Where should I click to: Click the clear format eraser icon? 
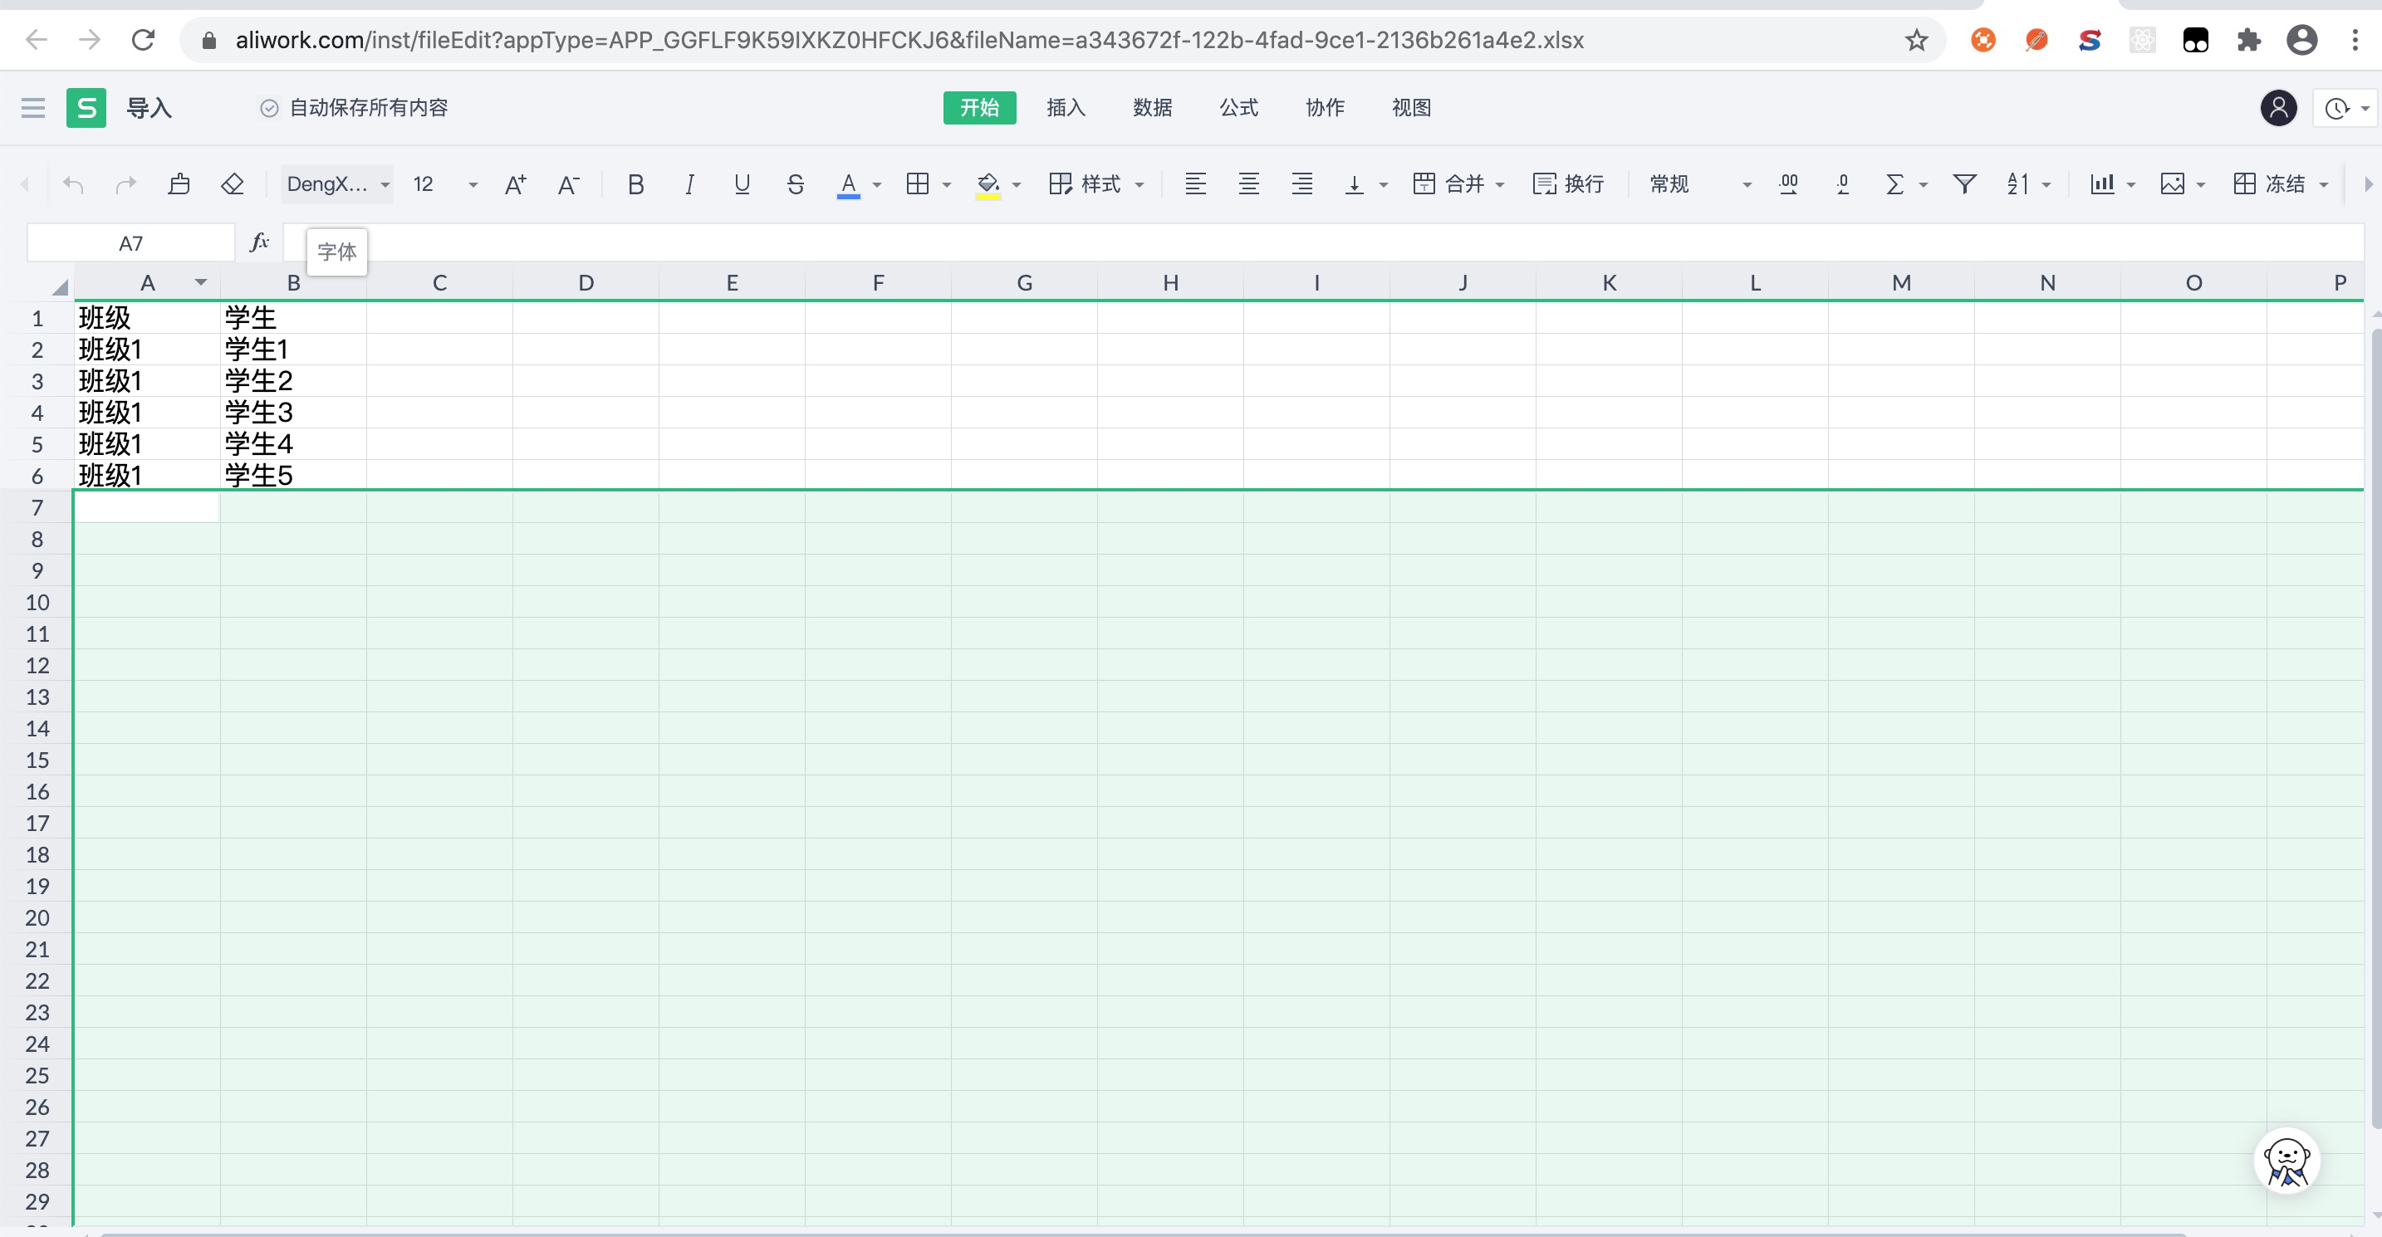[232, 184]
